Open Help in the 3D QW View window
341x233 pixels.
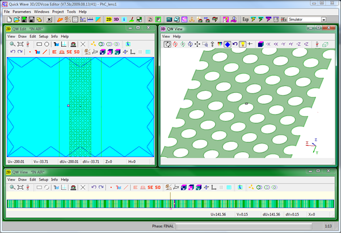177,36
